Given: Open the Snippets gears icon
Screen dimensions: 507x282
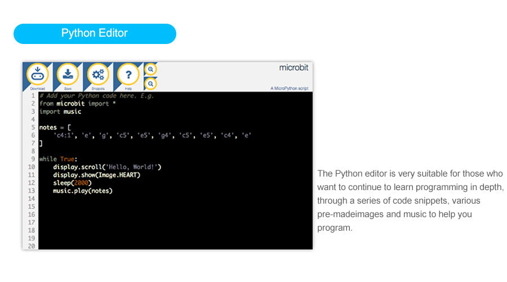Looking at the screenshot, I should pyautogui.click(x=98, y=74).
